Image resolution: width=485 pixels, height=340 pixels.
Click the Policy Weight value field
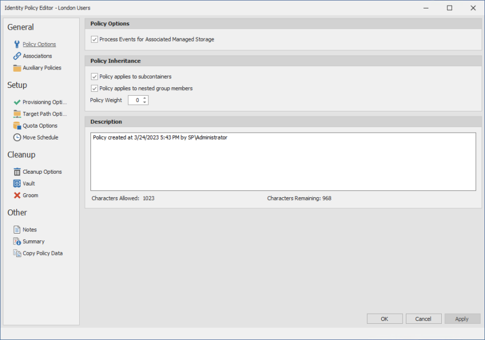pos(135,100)
